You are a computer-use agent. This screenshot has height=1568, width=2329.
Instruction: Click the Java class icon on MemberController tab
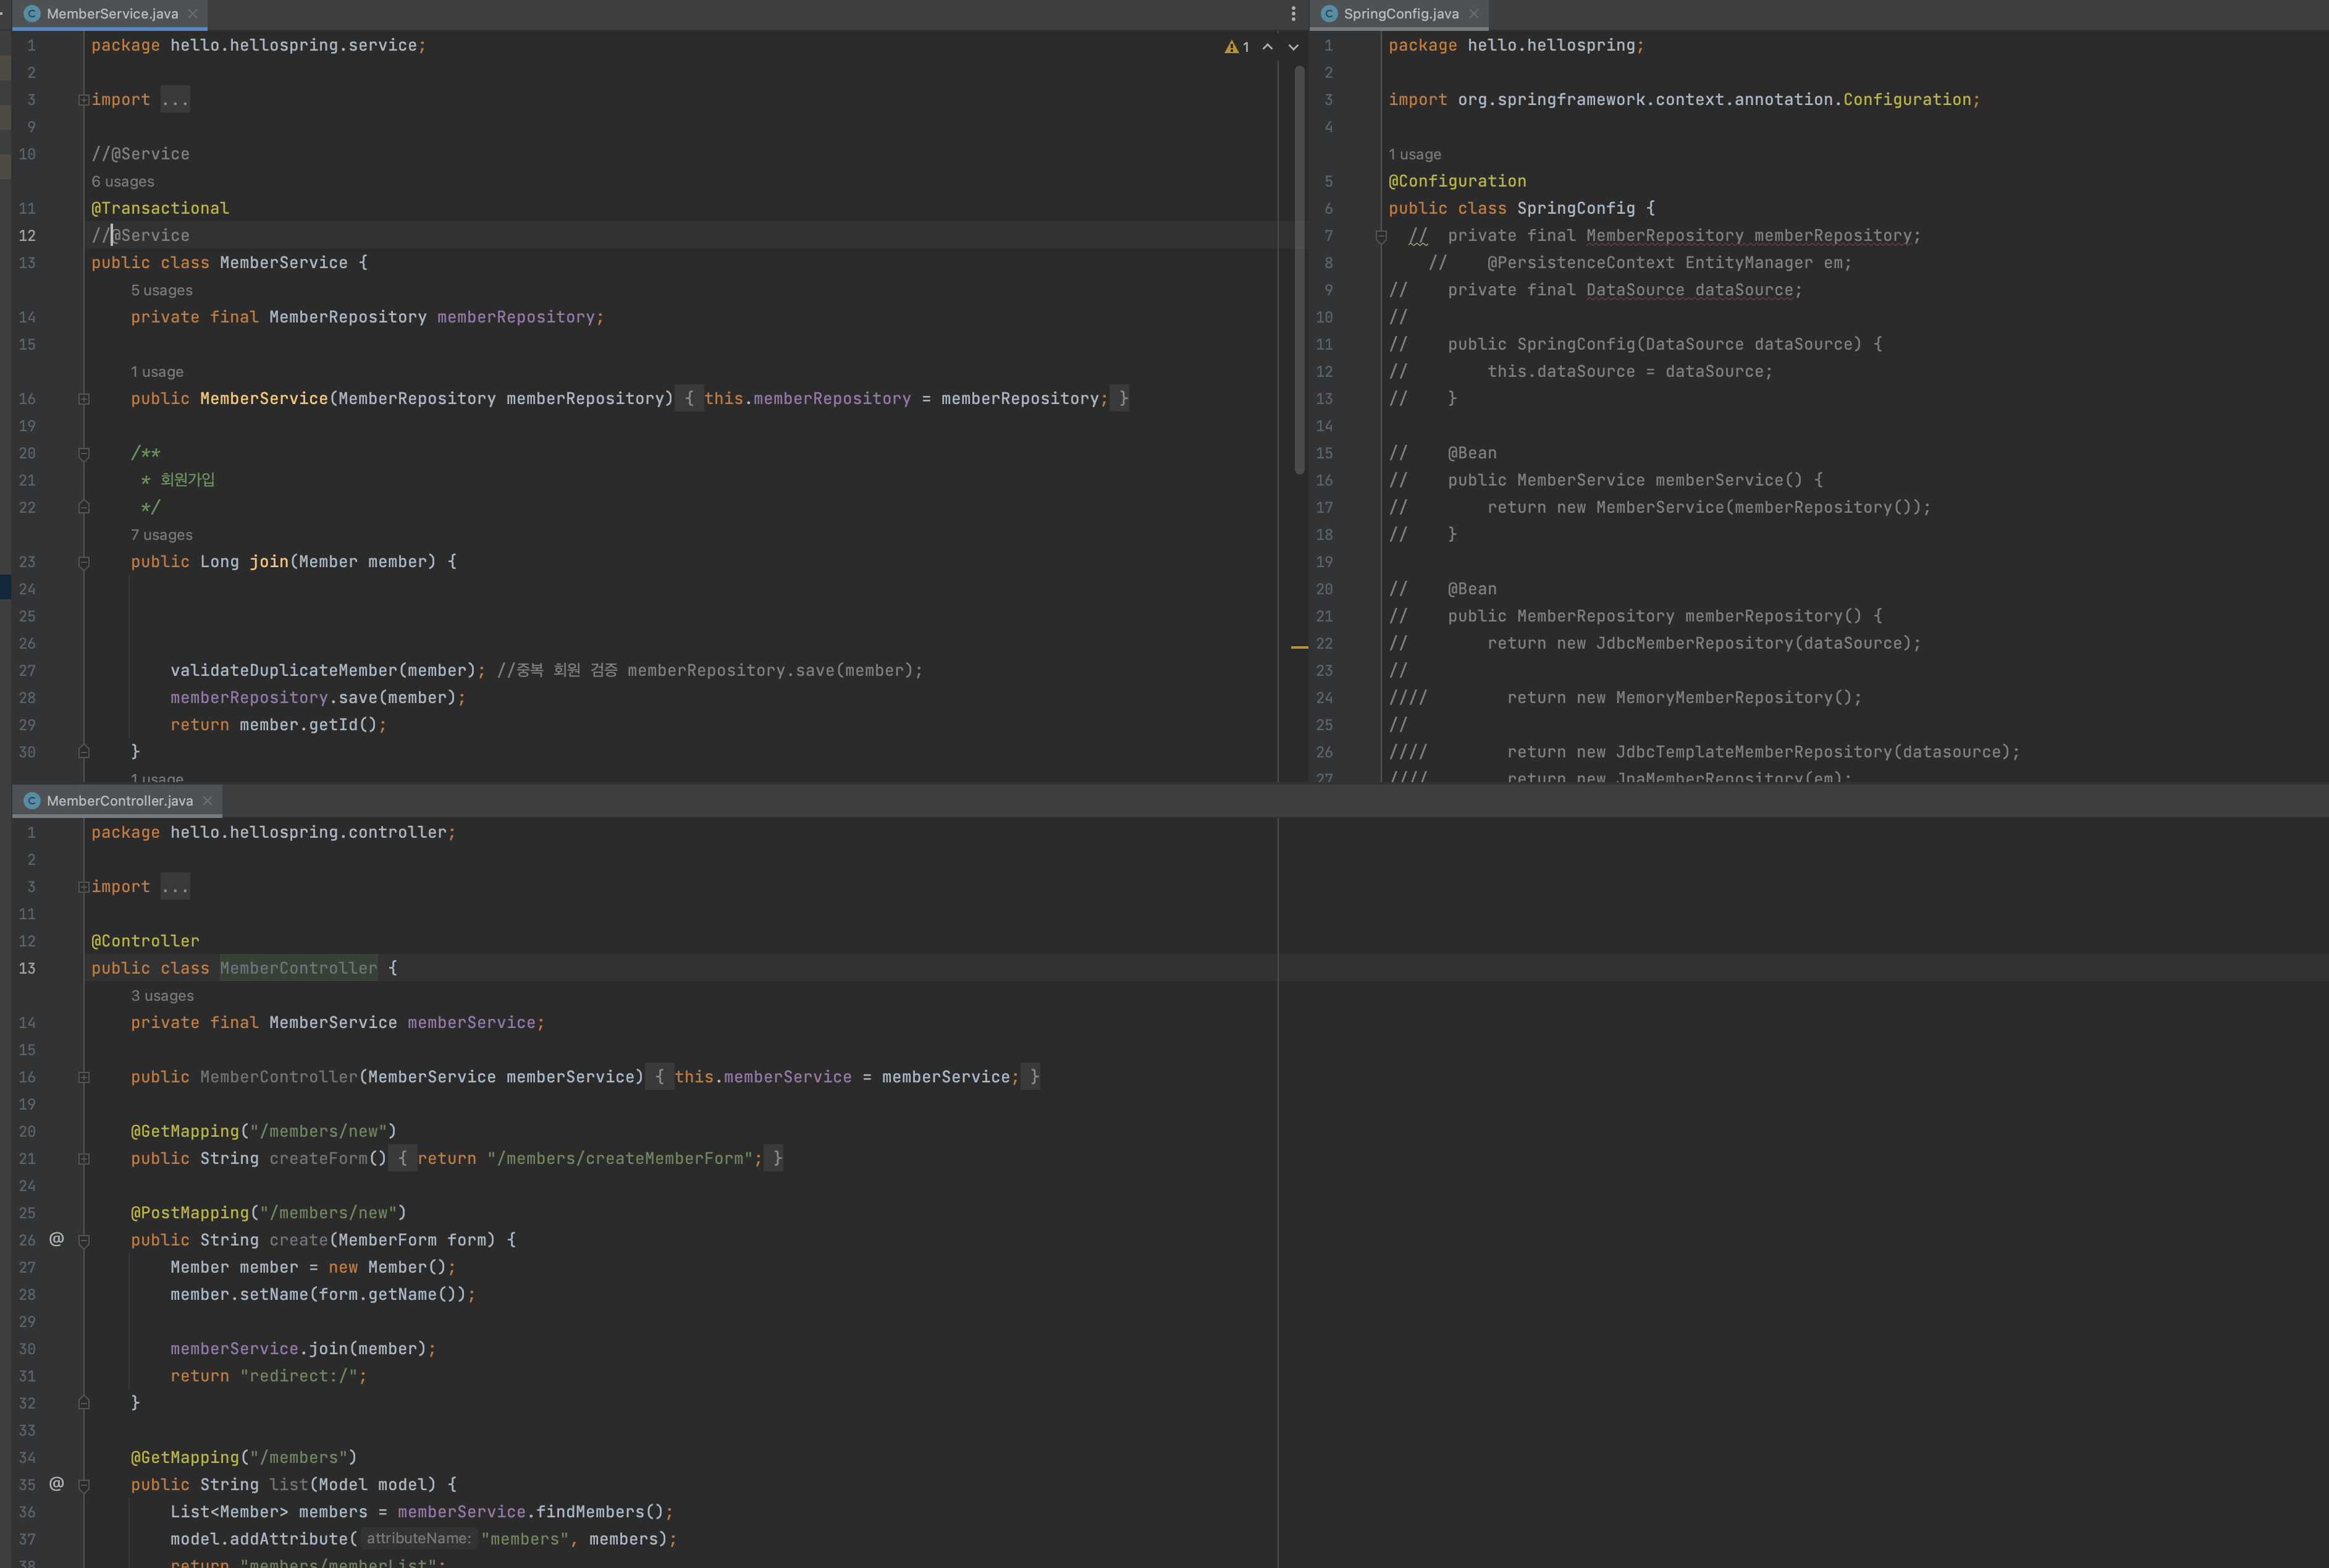pyautogui.click(x=32, y=801)
